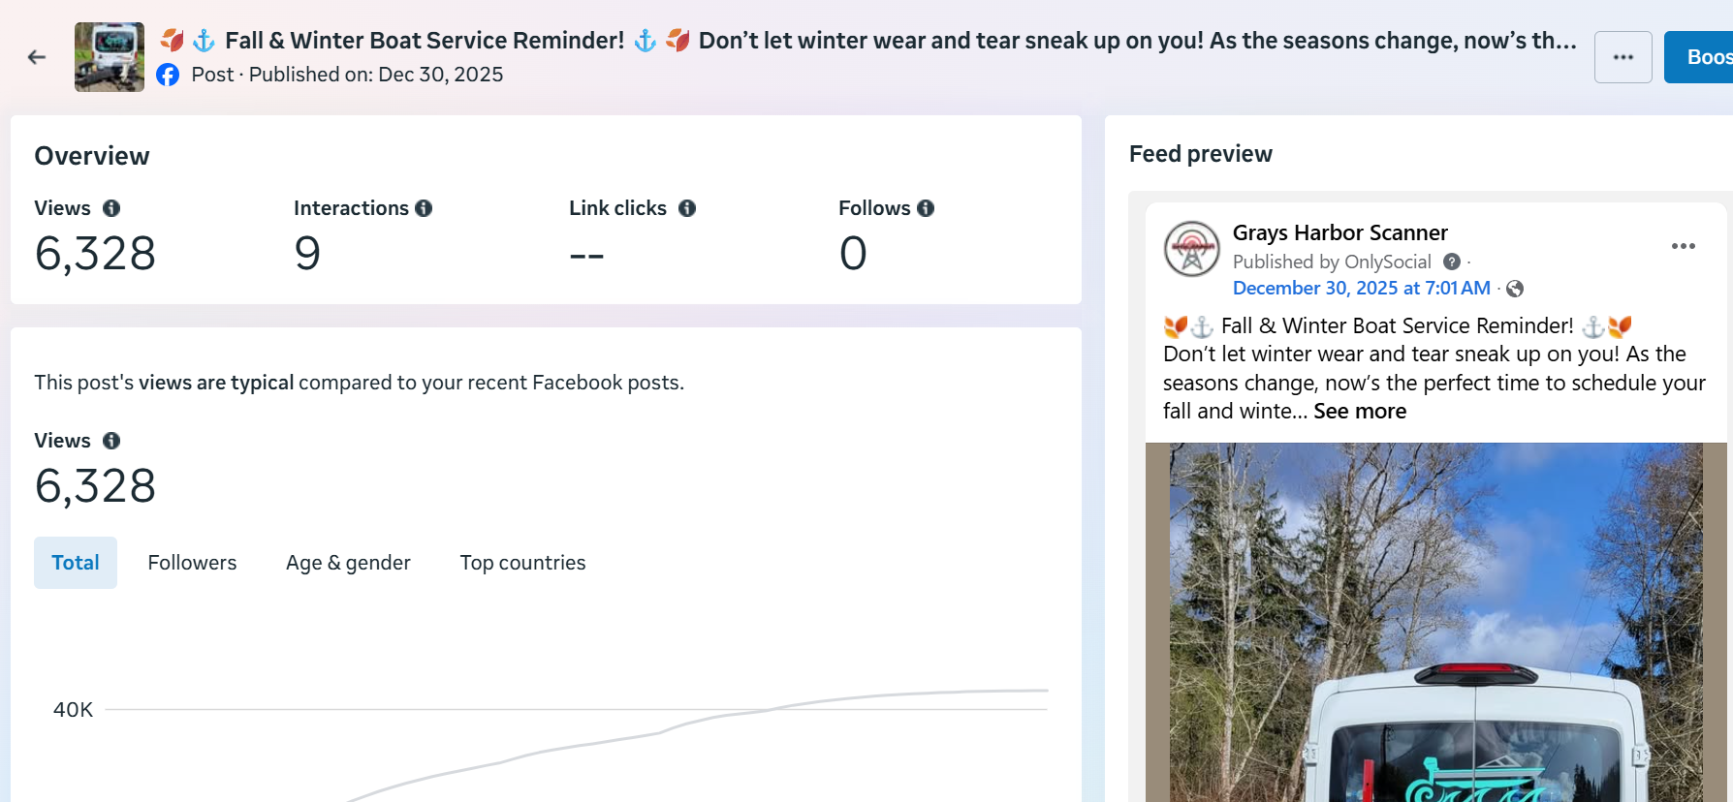Click the globe audience icon in preview
Image resolution: width=1733 pixels, height=802 pixels.
(1515, 289)
